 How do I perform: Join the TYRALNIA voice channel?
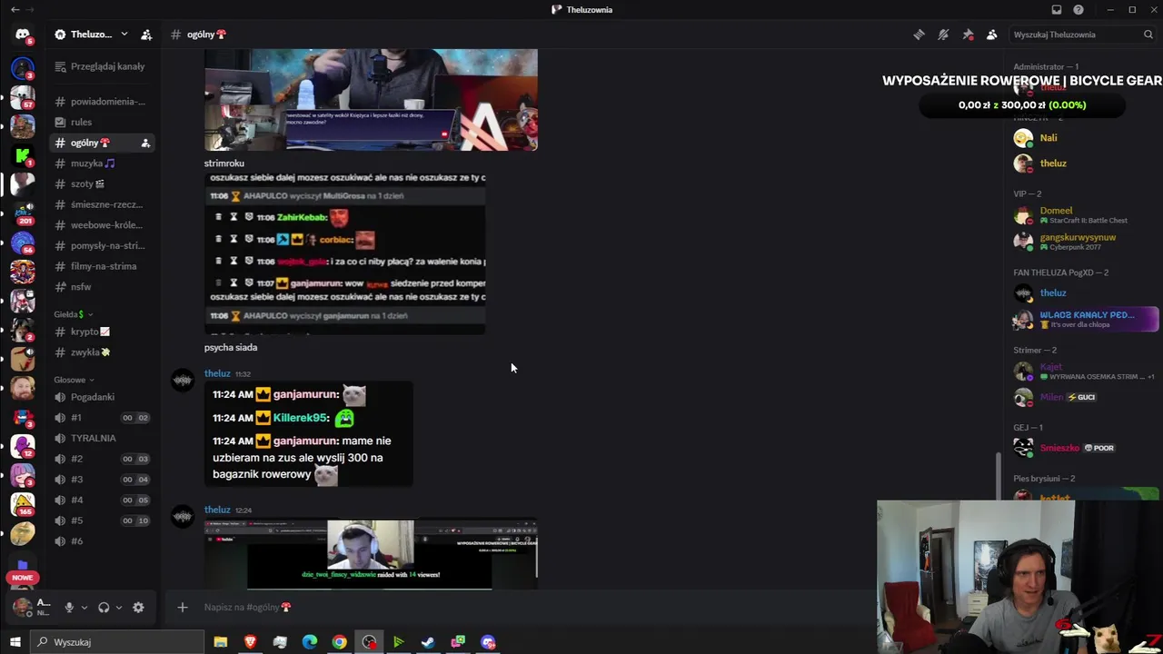click(102, 438)
